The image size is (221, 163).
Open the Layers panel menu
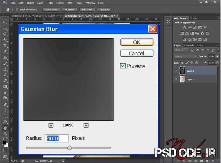click(218, 46)
